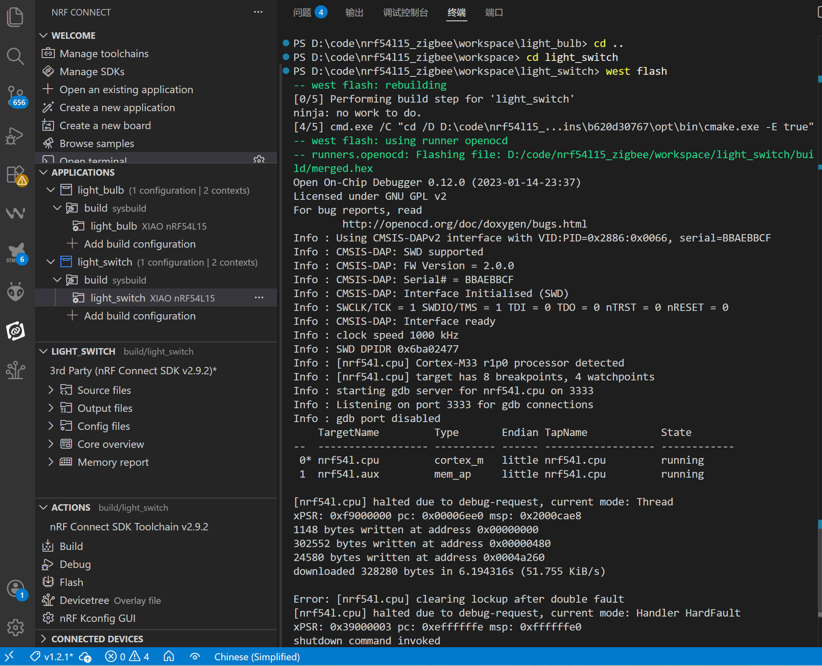The width and height of the screenshot is (822, 666).
Task: Open more actions for light_switch build
Action: click(259, 298)
